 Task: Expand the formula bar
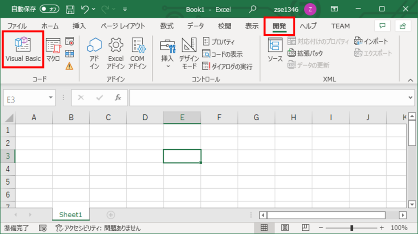coord(410,97)
